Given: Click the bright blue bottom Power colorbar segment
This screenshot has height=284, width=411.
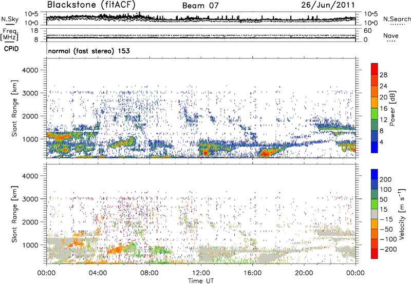Looking at the screenshot, I should (x=375, y=147).
